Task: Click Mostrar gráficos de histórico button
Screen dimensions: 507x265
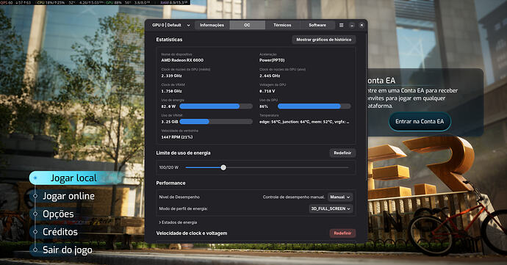Action: 323,40
